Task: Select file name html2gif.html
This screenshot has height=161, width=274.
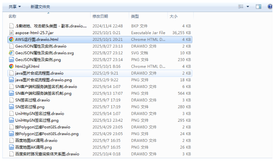Action: click(27, 66)
